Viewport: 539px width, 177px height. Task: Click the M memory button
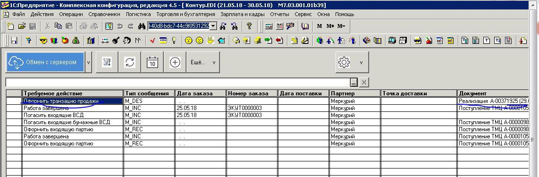click(x=320, y=26)
